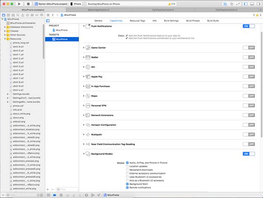Uncheck Background fetch checkbox
This screenshot has height=198, width=263.
click(127, 184)
